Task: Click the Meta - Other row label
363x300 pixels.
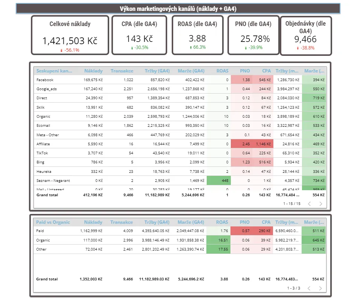Action: click(48, 135)
